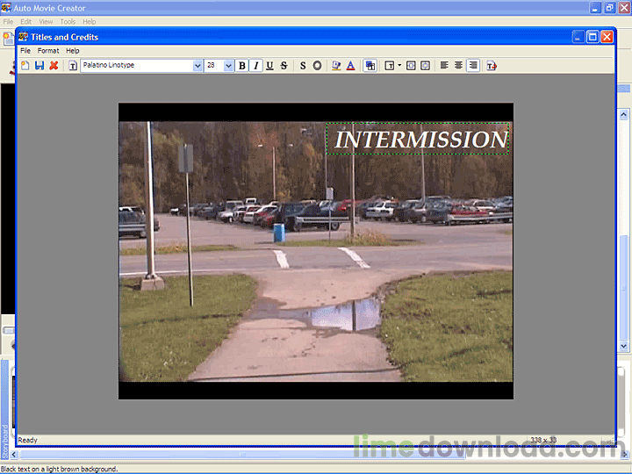The width and height of the screenshot is (632, 474).
Task: Click 'Black text on a light brown background' status
Action: click(x=59, y=469)
